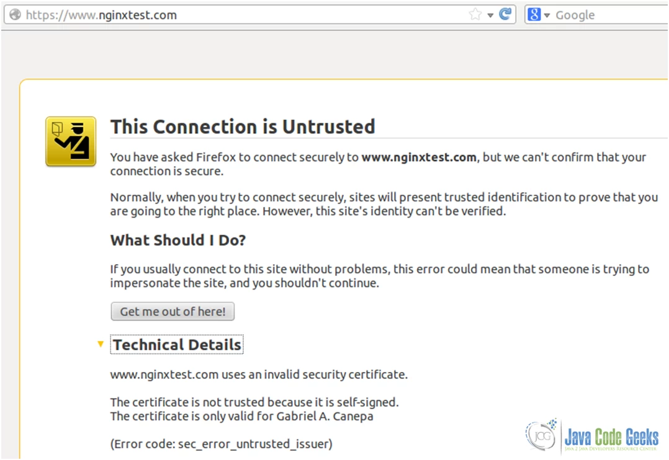Click the Technical Details heading
669x460 pixels.
click(x=177, y=345)
